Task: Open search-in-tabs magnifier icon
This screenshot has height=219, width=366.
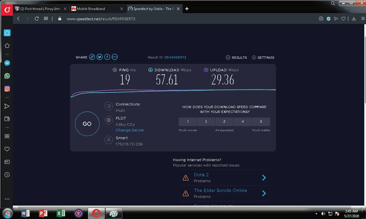Action: pos(333,3)
